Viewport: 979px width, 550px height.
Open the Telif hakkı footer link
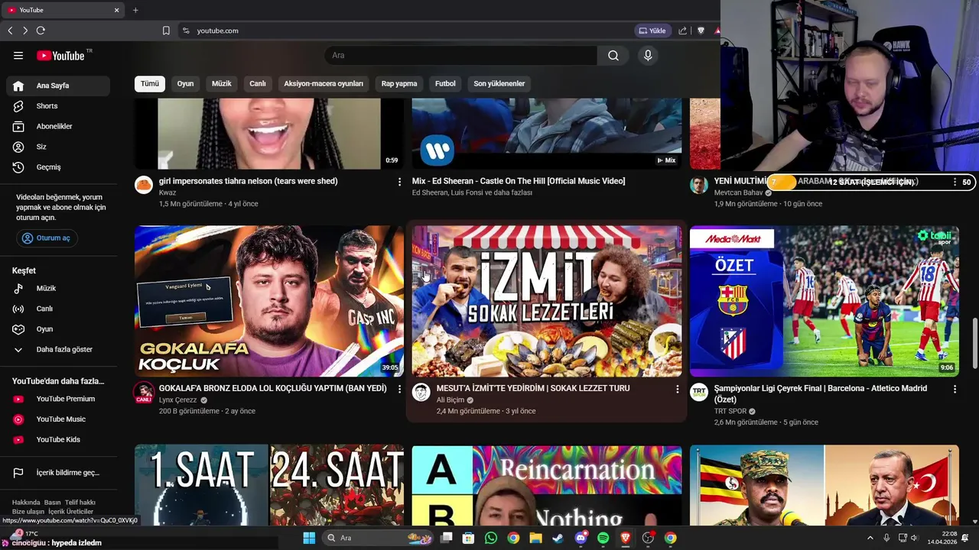coord(80,503)
